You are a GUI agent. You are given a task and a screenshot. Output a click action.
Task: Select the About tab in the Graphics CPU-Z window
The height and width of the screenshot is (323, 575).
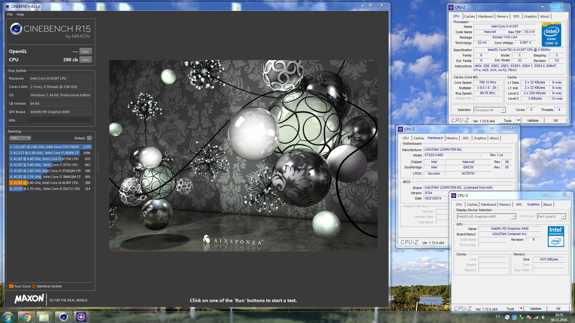[547, 205]
